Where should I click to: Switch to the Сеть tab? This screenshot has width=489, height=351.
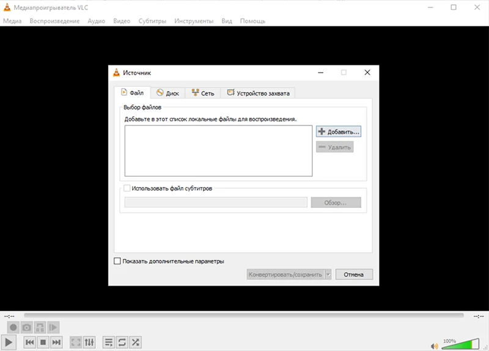203,93
